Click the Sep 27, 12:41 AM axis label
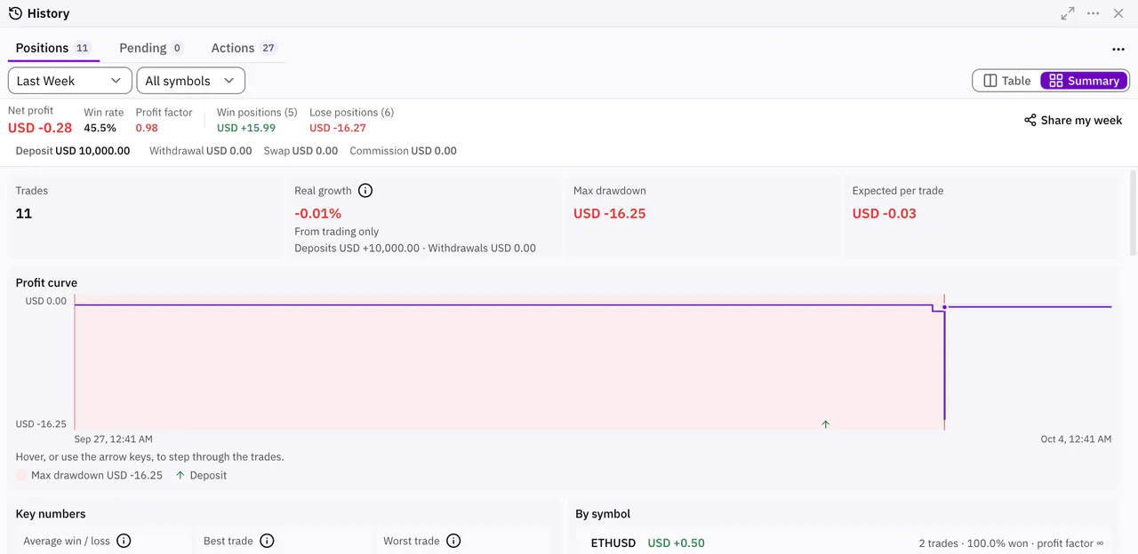The image size is (1138, 554). pos(114,439)
